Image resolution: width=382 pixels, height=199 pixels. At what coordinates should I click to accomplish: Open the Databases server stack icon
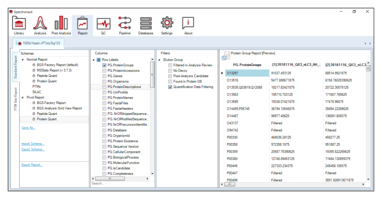(146, 23)
